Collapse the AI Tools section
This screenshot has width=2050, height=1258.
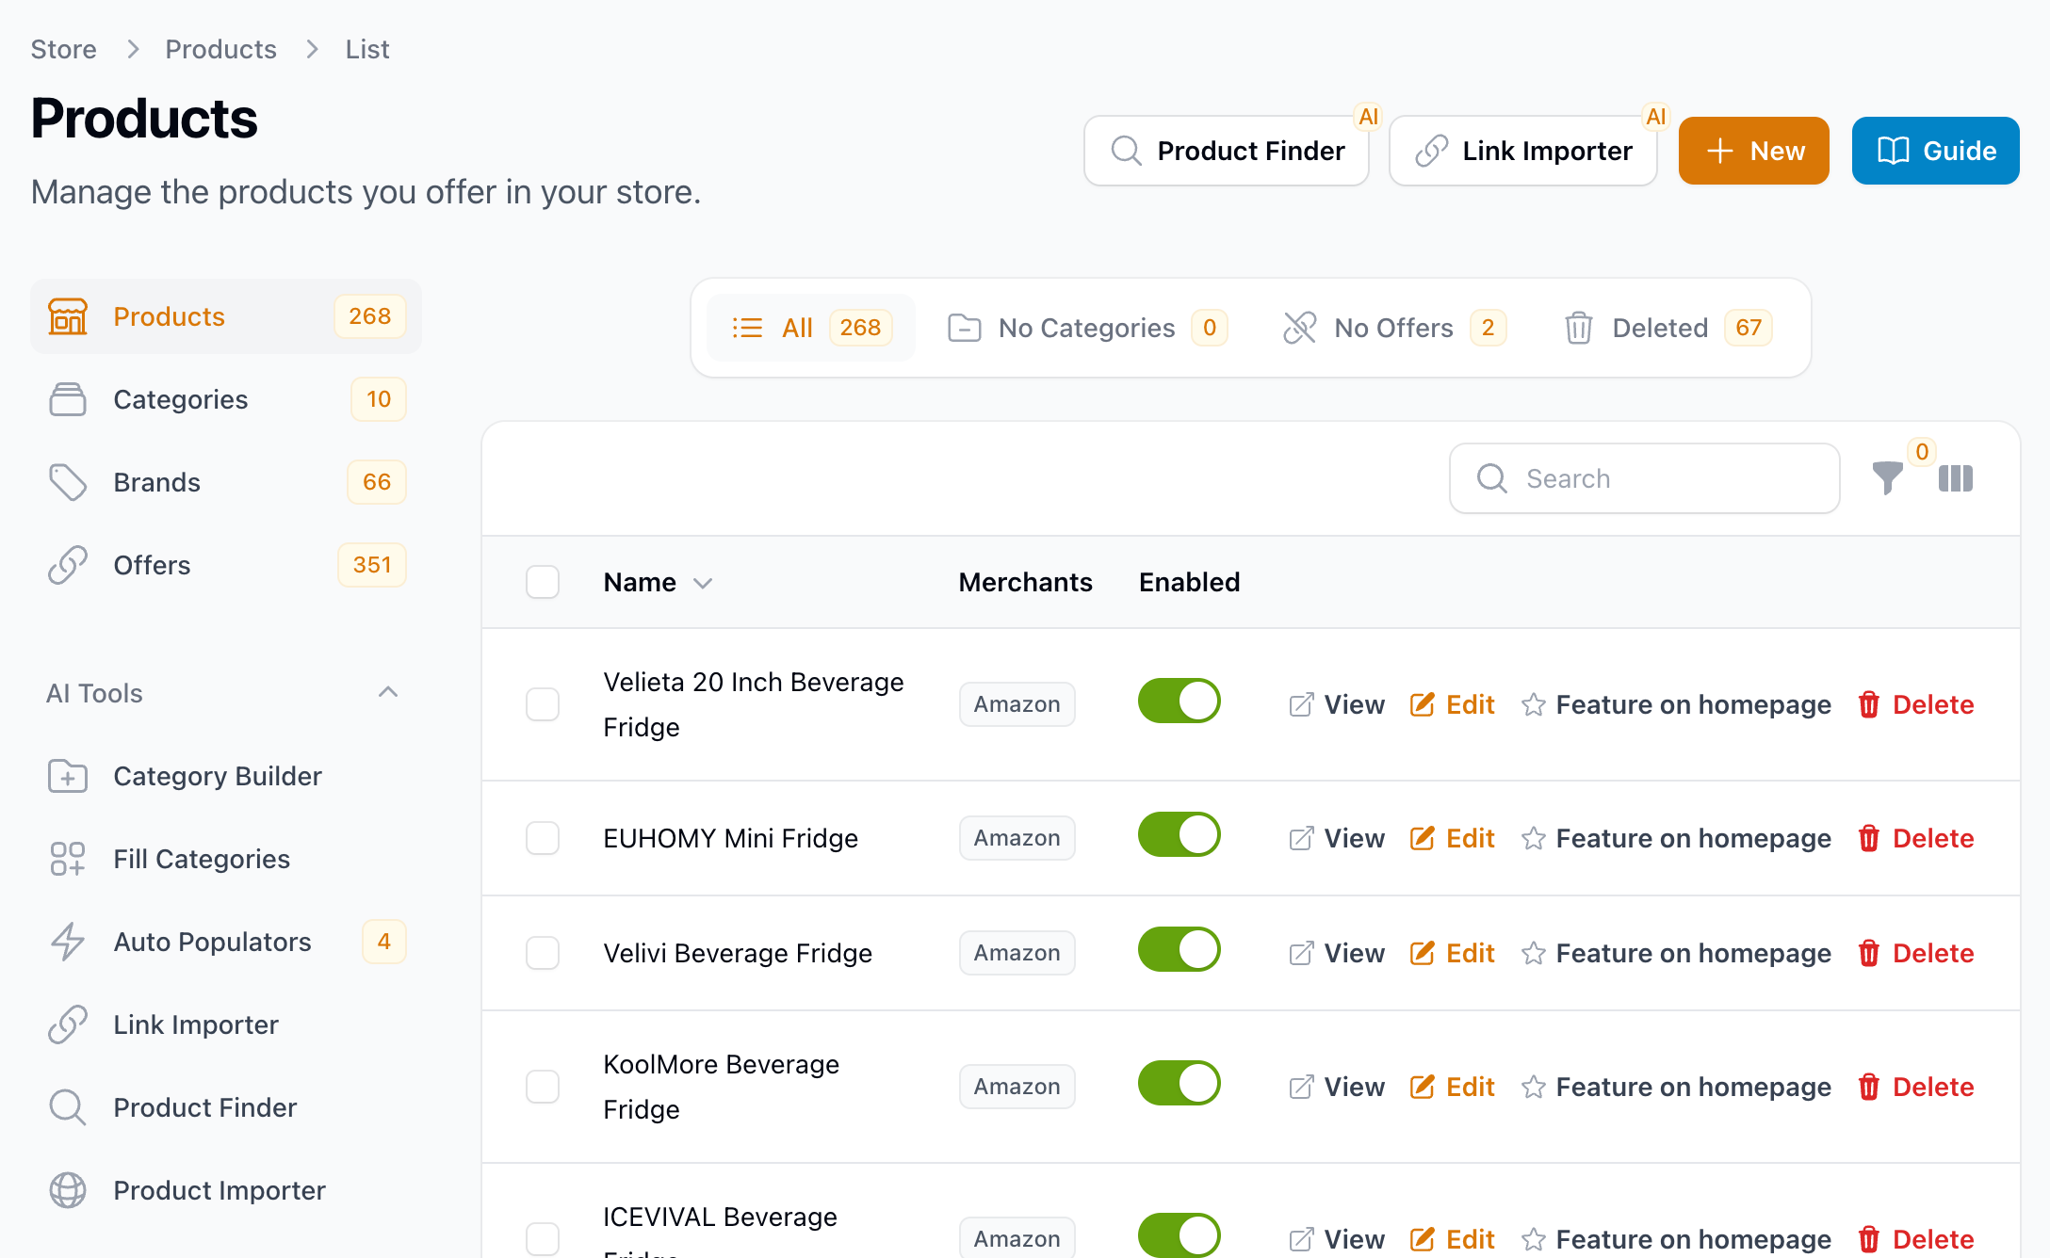point(387,693)
